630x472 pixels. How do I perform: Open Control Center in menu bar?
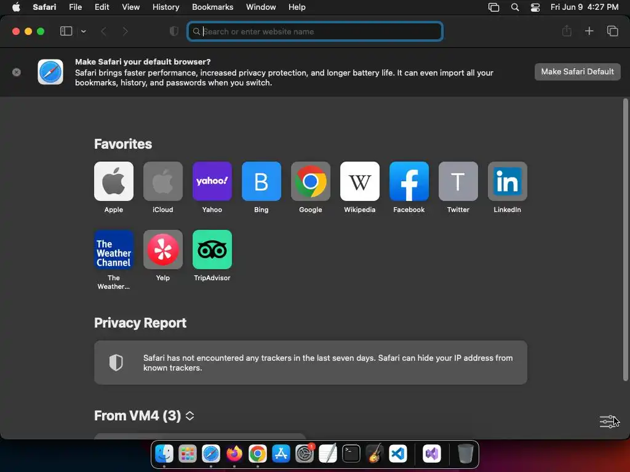[535, 7]
